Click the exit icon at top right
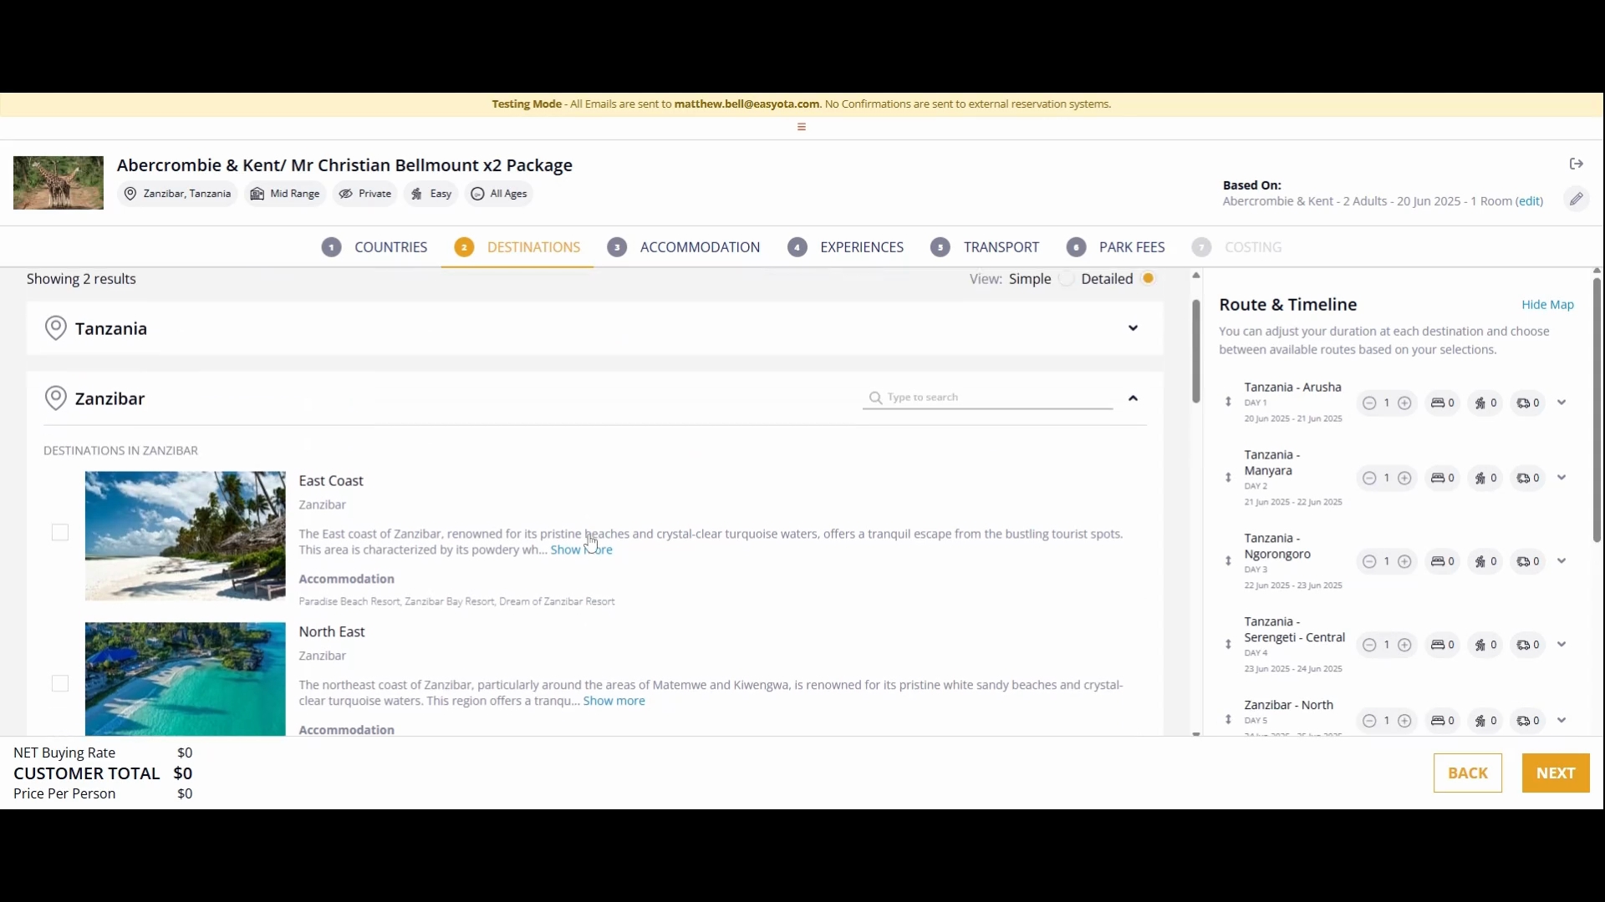1605x902 pixels. pyautogui.click(x=1577, y=164)
